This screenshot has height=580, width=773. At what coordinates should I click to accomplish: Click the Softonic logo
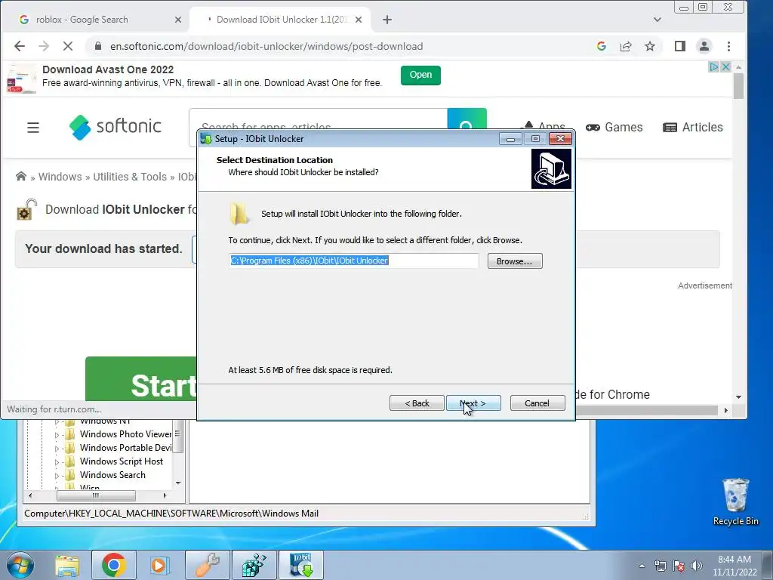115,127
